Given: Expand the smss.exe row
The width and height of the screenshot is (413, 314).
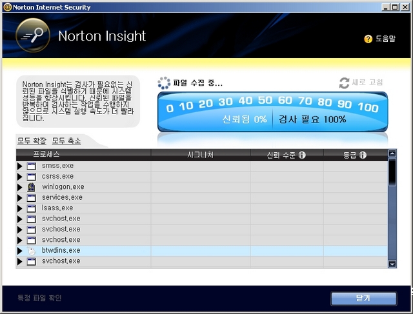Looking at the screenshot, I should (19, 166).
